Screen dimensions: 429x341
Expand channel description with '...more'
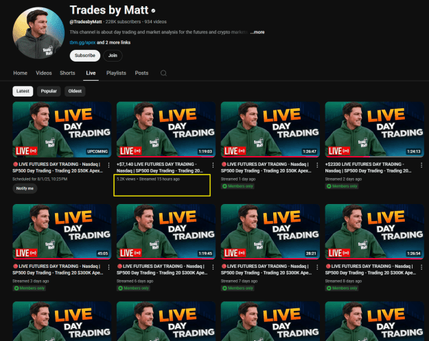257,32
